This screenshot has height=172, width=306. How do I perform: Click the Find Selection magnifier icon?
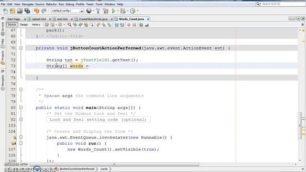click(69, 25)
